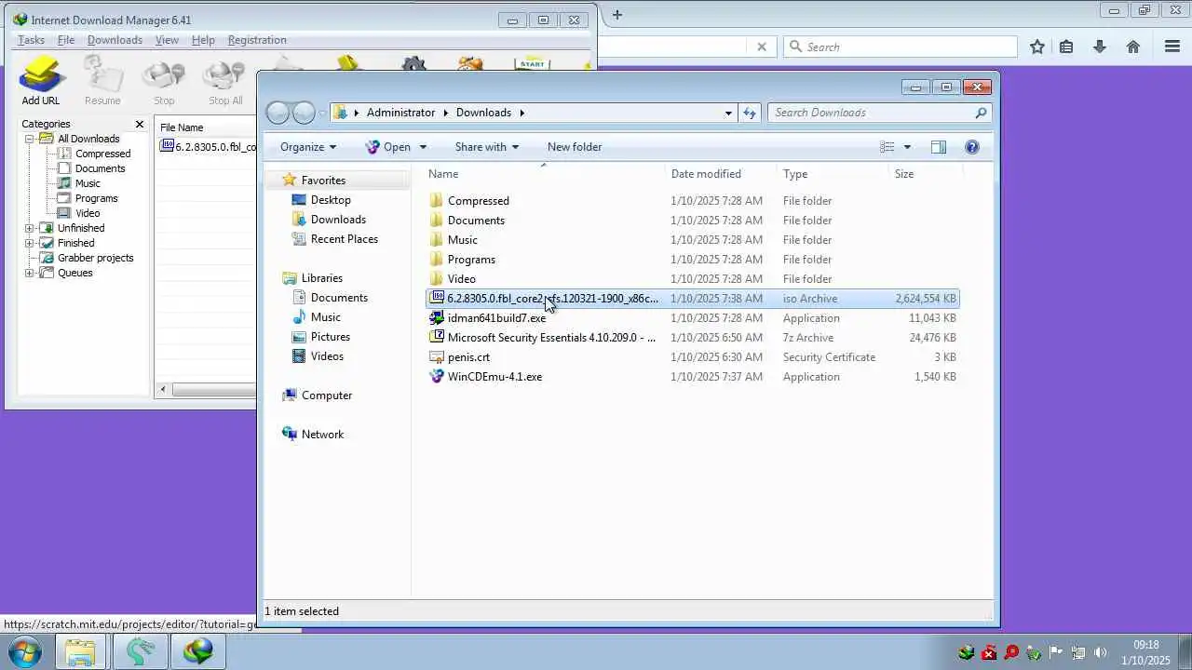Select the Microsoft Security Essentials archive

[x=551, y=338]
